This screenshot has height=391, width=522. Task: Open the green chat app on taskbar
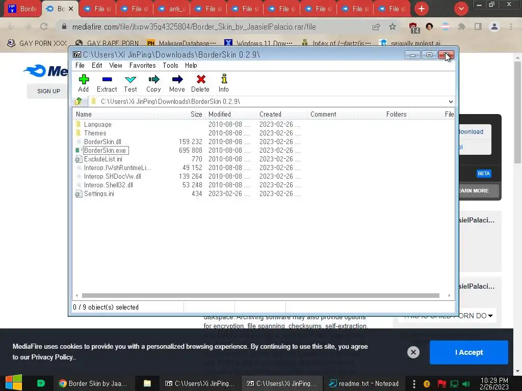(x=41, y=383)
